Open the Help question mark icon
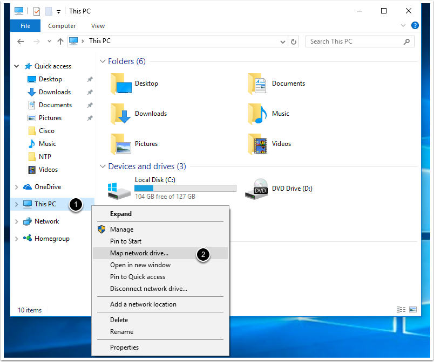The width and height of the screenshot is (434, 362). 415,25
